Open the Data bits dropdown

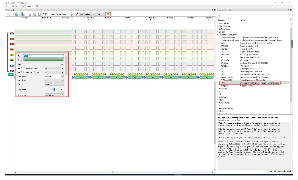(54, 80)
